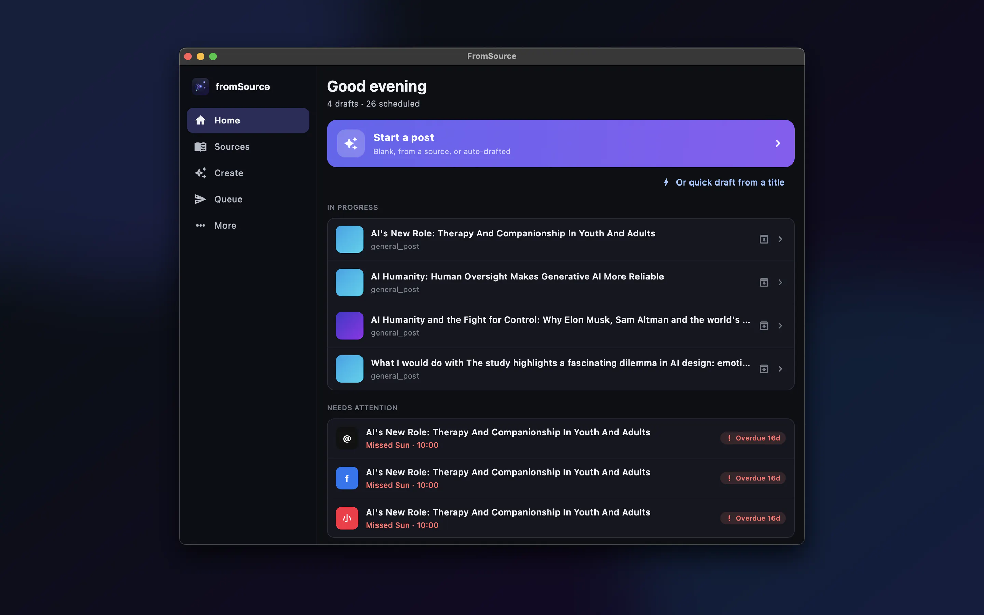This screenshot has width=984, height=615.
Task: Close the FromSource window with the red button
Action: tap(188, 56)
